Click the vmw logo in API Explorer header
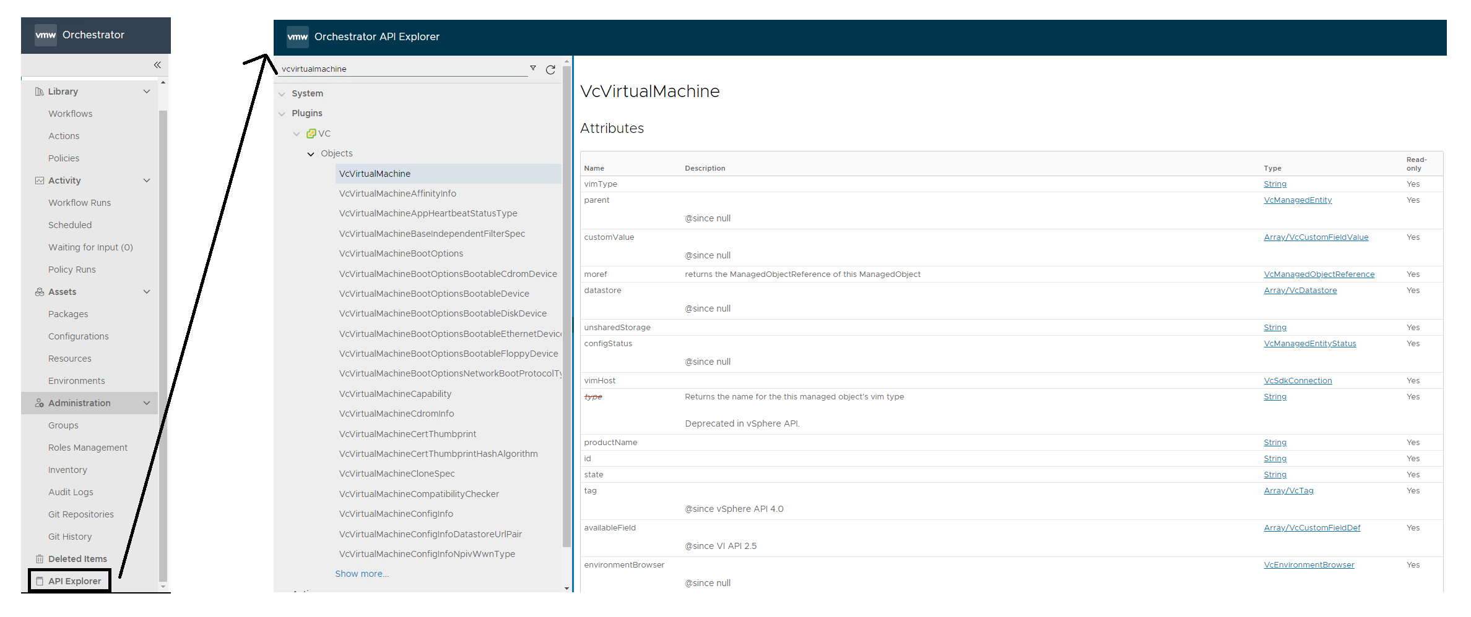Screen dimensions: 1471x617 pos(297,37)
